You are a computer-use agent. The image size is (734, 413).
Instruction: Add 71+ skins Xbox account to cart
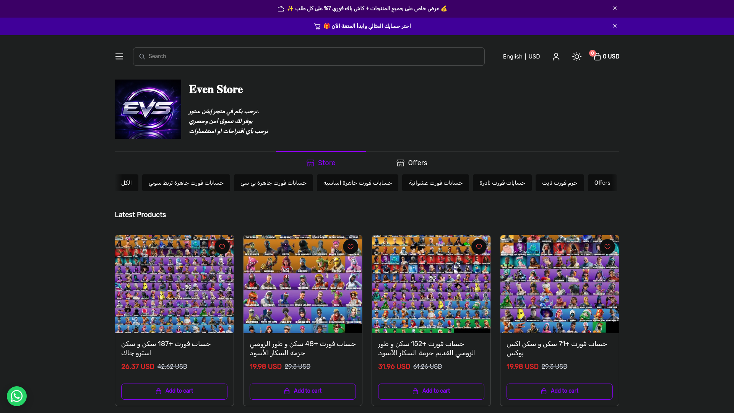click(x=560, y=391)
